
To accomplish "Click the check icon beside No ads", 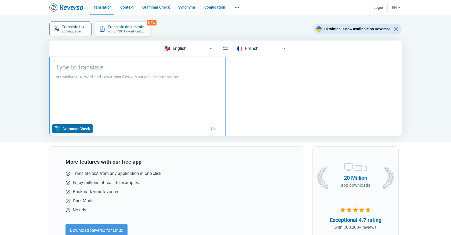I will pos(68,210).
